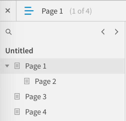The image size is (126, 121).
Task: Click the Untitled project heading
Action: point(19,51)
